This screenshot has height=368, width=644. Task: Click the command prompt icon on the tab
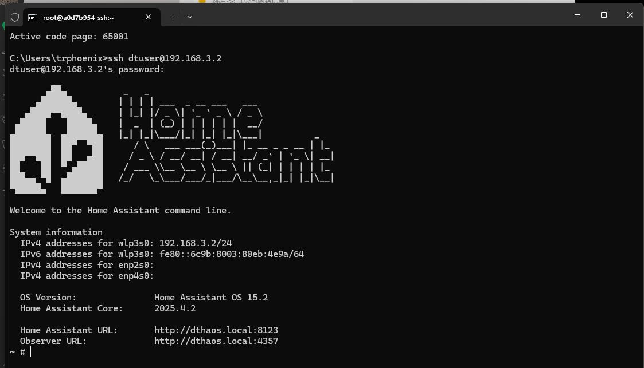pyautogui.click(x=33, y=17)
